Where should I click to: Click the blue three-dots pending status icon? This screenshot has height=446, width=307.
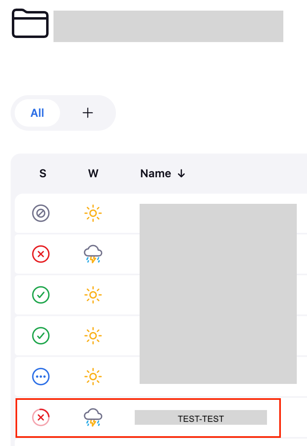click(41, 377)
